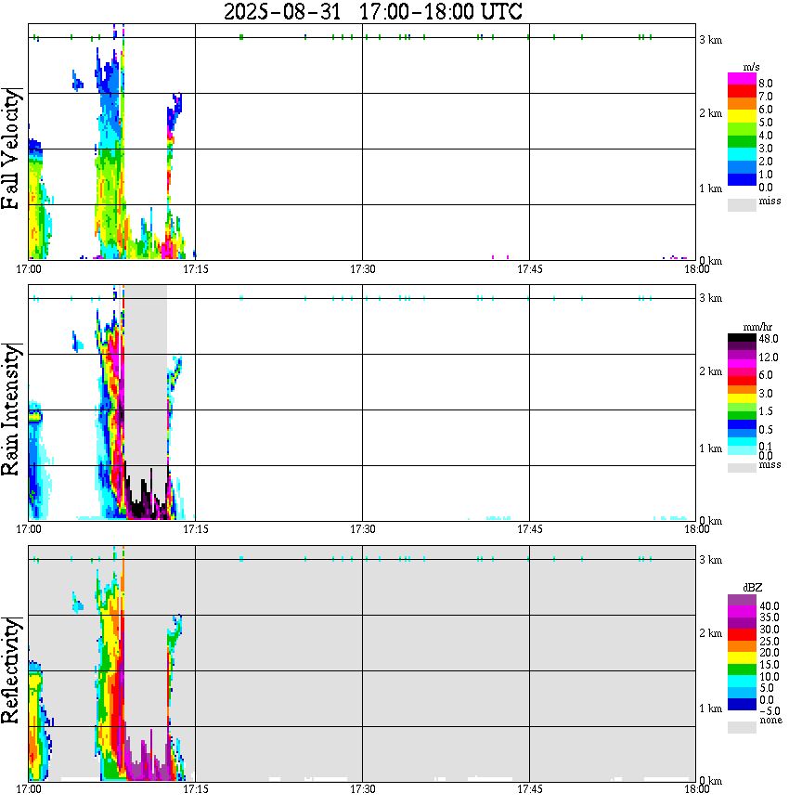Viewport: 789px width, 806px height.
Task: Click the 3 km height label of Fall Velocity chart
Action: (x=710, y=40)
